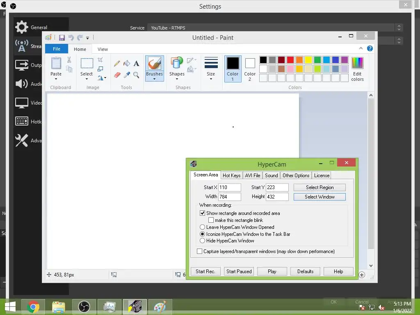Open Customize Quick Access Toolbar dropdown
Screen dimensions: 420x315
point(88,38)
